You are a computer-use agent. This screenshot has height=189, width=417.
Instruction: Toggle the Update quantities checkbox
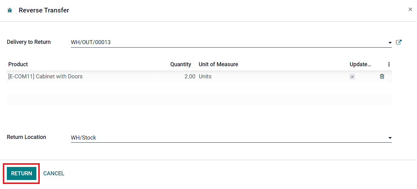[352, 77]
